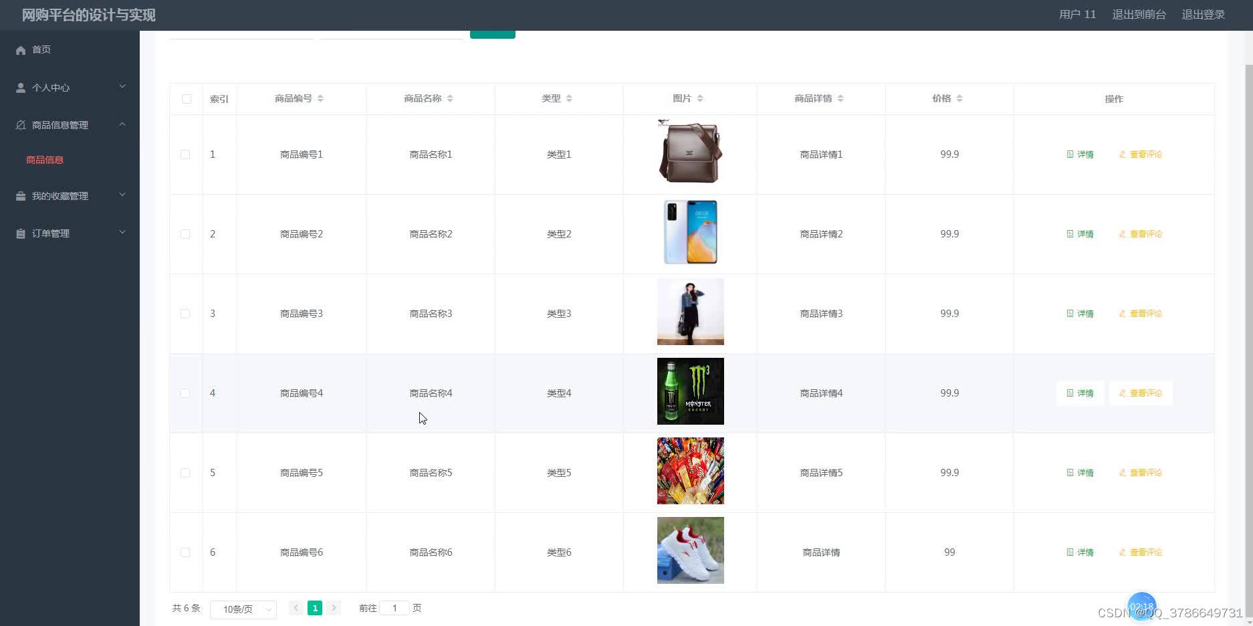
Task: Click the 个人中心 user icon
Action: [x=21, y=88]
